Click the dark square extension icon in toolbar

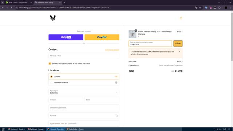tap(215, 8)
